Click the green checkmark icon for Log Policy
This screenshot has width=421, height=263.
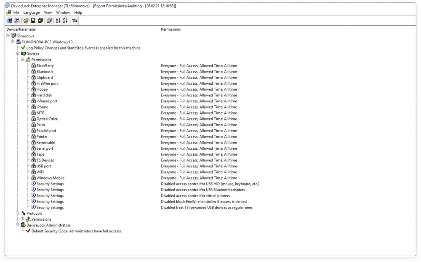[23, 48]
